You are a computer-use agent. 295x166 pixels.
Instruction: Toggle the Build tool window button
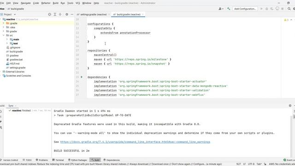(x=95, y=160)
